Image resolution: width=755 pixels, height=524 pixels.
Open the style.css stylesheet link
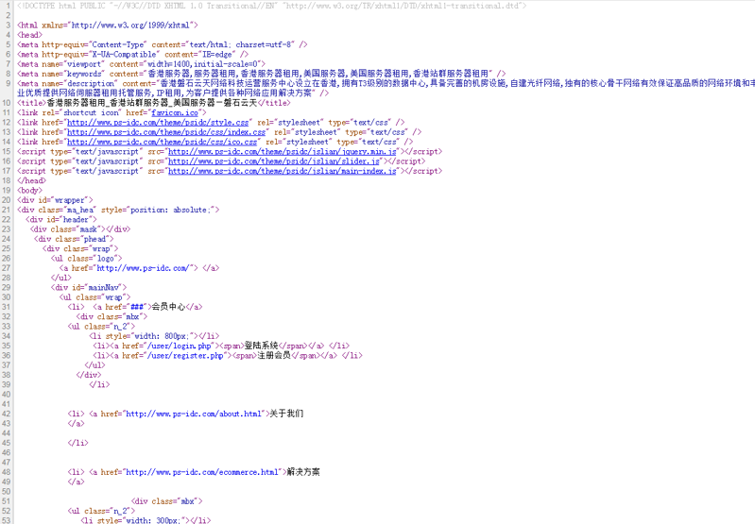tap(158, 122)
